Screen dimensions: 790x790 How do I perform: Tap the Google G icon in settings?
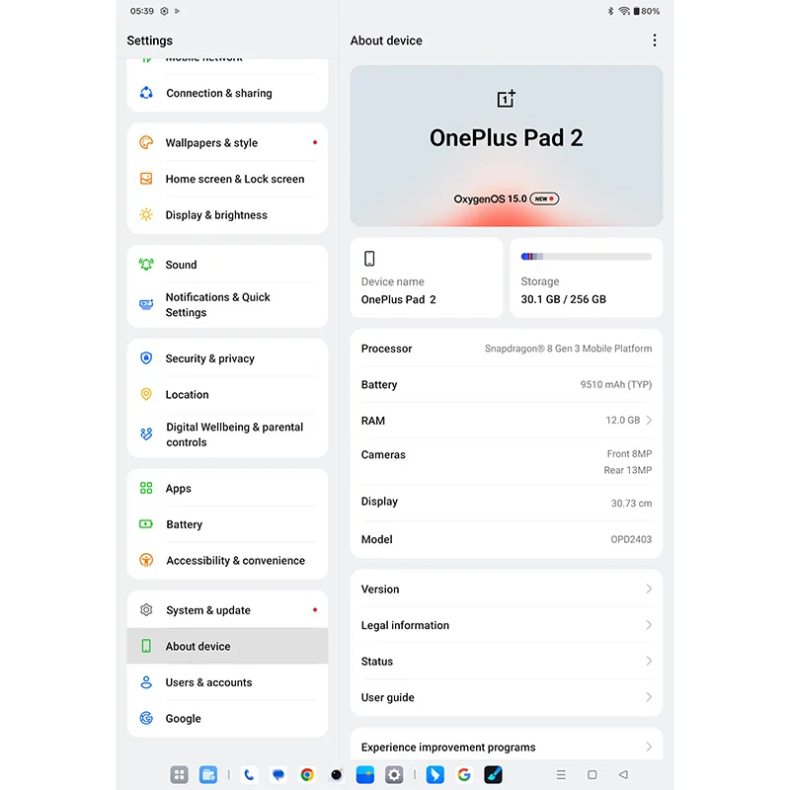point(146,718)
